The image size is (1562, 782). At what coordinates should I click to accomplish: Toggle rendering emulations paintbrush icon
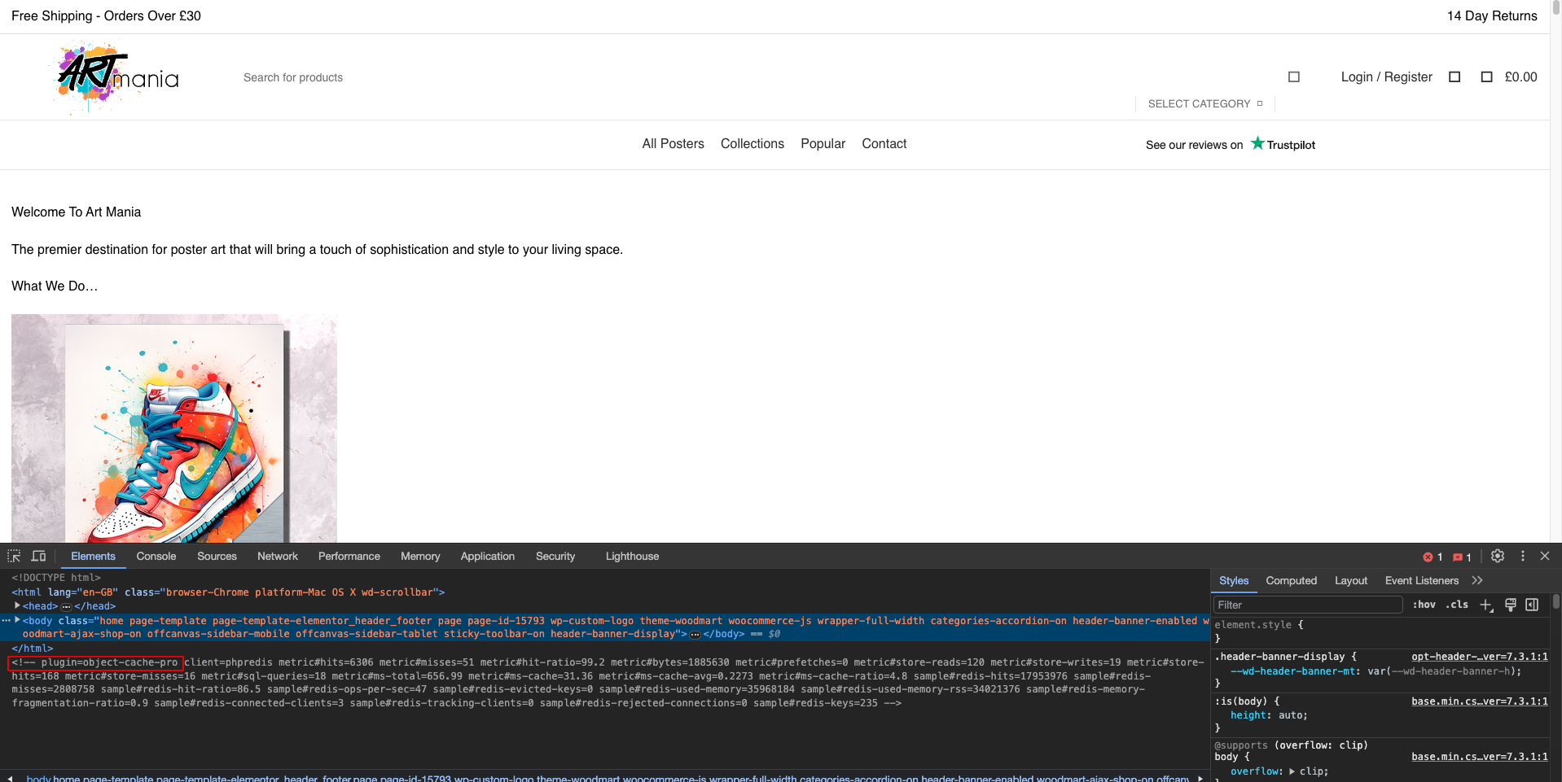coord(1511,605)
